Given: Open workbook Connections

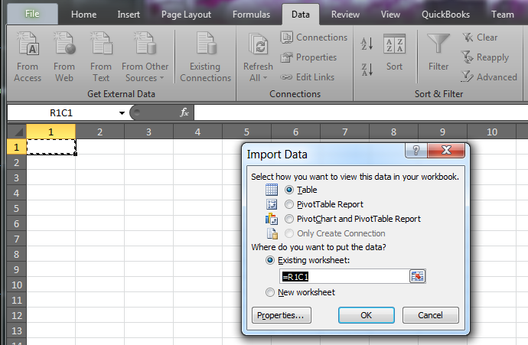Looking at the screenshot, I should 314,37.
